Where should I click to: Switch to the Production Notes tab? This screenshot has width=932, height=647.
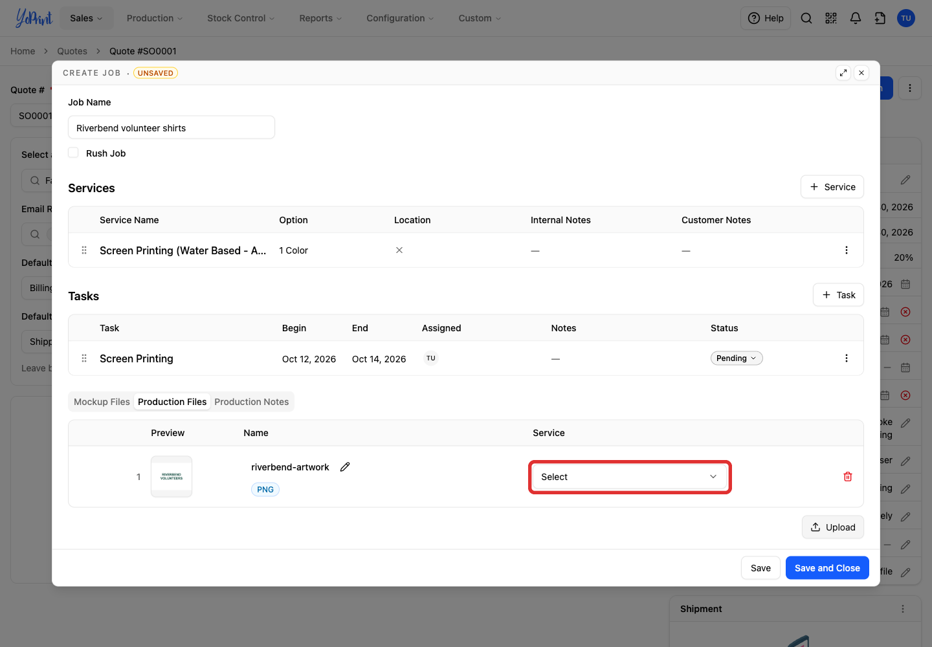coord(252,402)
